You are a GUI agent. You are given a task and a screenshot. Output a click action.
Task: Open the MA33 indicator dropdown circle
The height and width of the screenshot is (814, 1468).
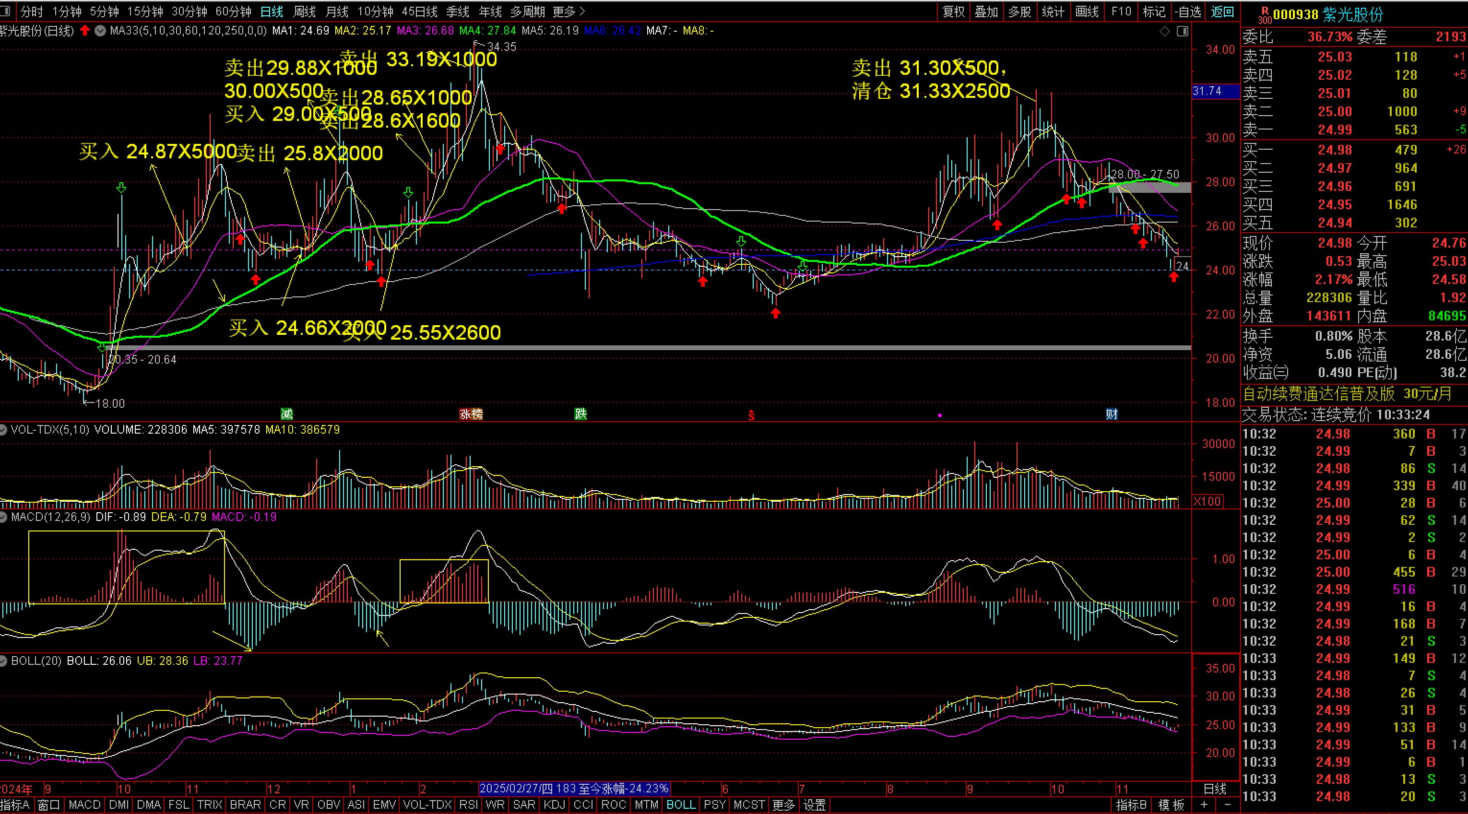tap(100, 31)
